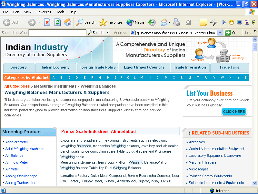Open the Favorites menu
Screen dimensions: 258x194
[x=44, y=12]
